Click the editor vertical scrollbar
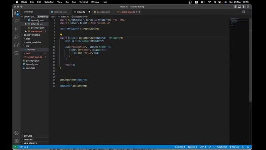 tap(250, 60)
